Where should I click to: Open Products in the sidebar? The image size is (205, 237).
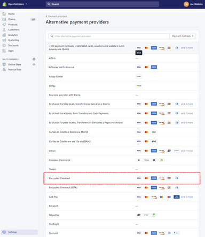13,25
